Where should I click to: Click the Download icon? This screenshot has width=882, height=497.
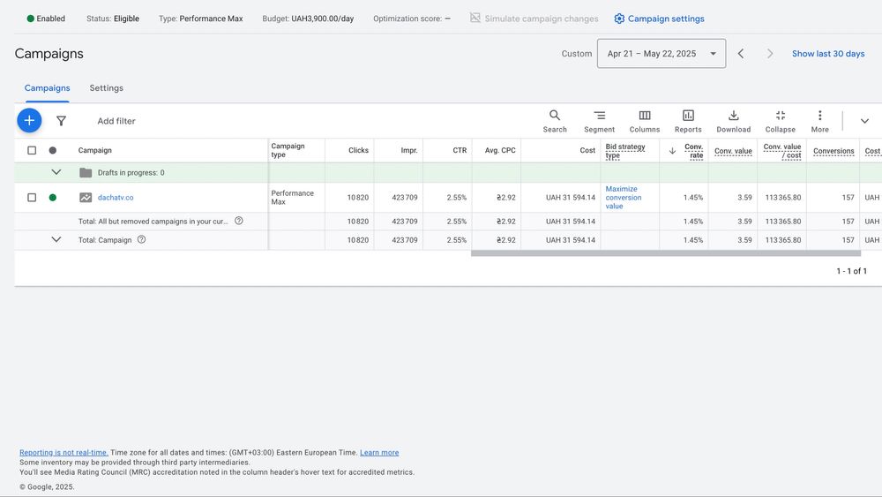[x=733, y=116]
